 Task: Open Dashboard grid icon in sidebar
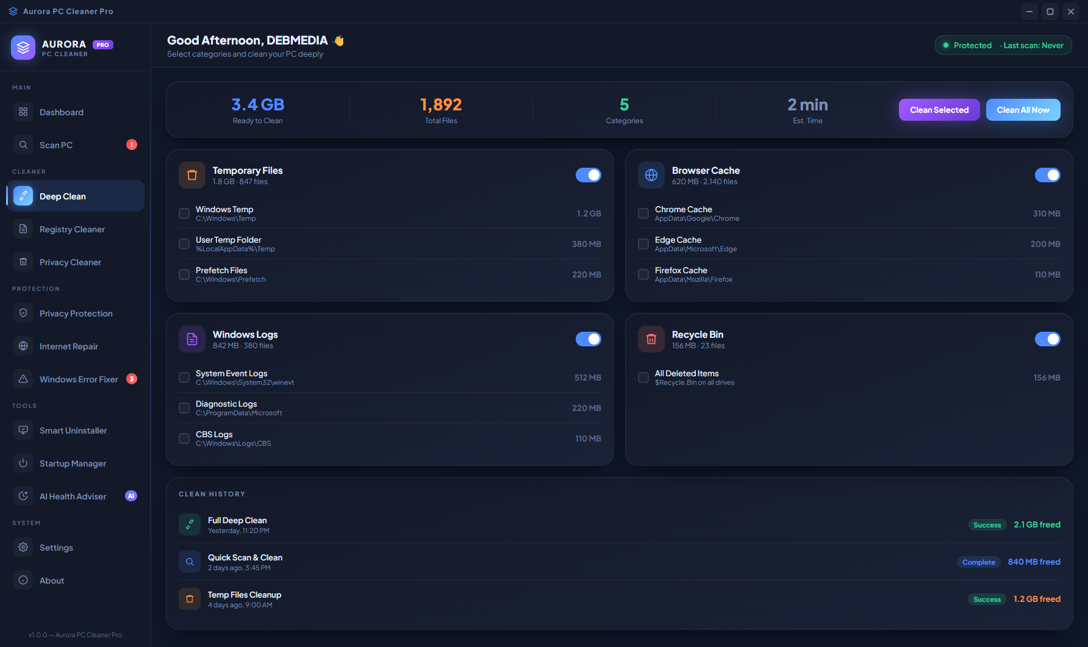(x=23, y=112)
